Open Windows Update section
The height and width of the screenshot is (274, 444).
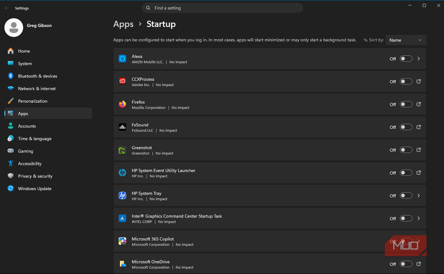[x=48, y=189]
